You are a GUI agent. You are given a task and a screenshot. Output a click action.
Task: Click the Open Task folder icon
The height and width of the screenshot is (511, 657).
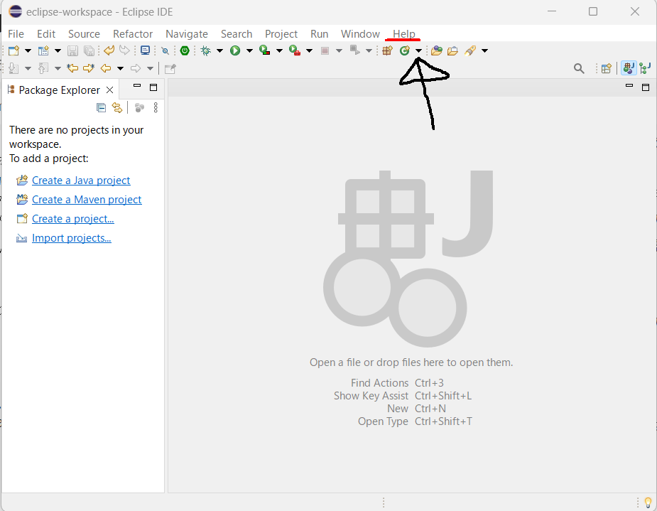452,50
